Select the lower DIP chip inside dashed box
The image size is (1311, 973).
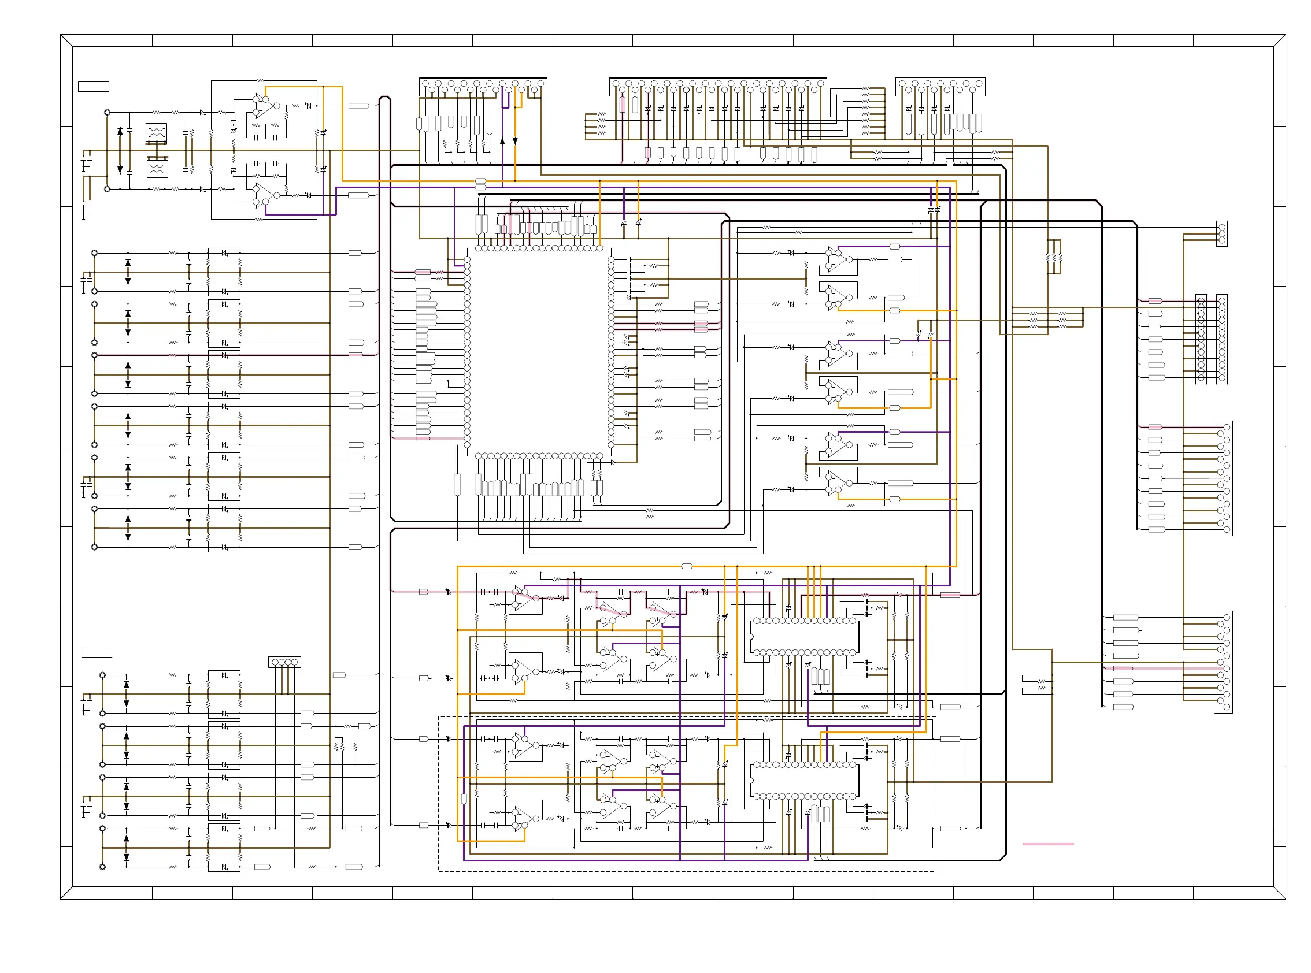803,781
